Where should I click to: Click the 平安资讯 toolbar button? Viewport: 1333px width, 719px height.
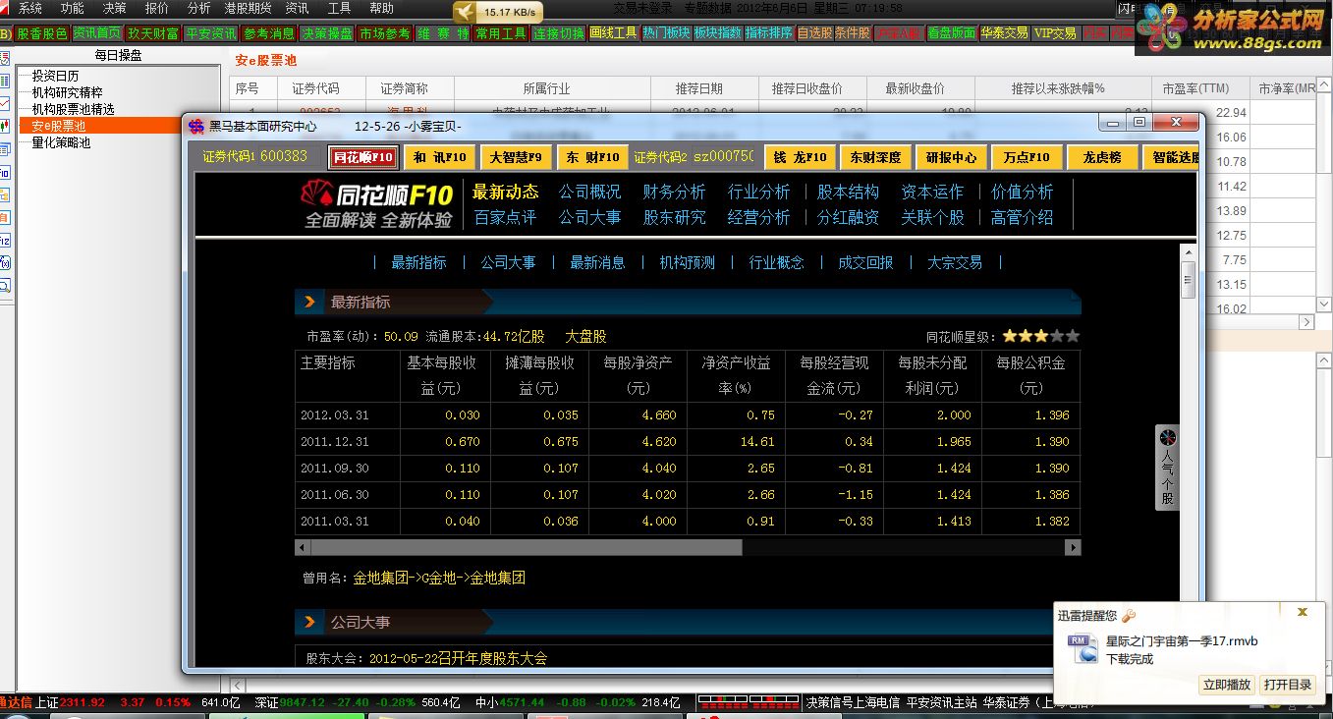tap(210, 33)
